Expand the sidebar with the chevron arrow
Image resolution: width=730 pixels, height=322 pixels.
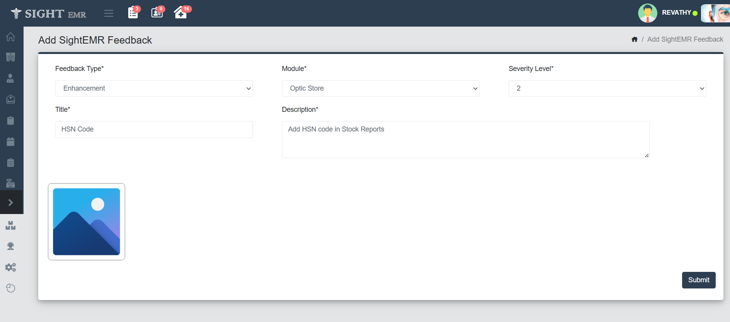[11, 202]
